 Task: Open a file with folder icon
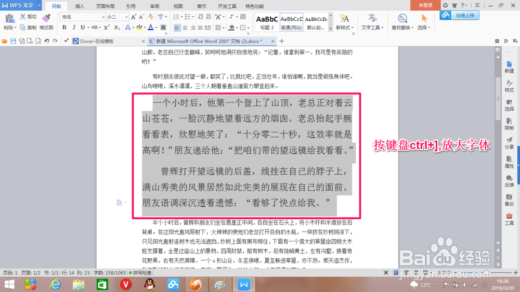pyautogui.click(x=5, y=41)
